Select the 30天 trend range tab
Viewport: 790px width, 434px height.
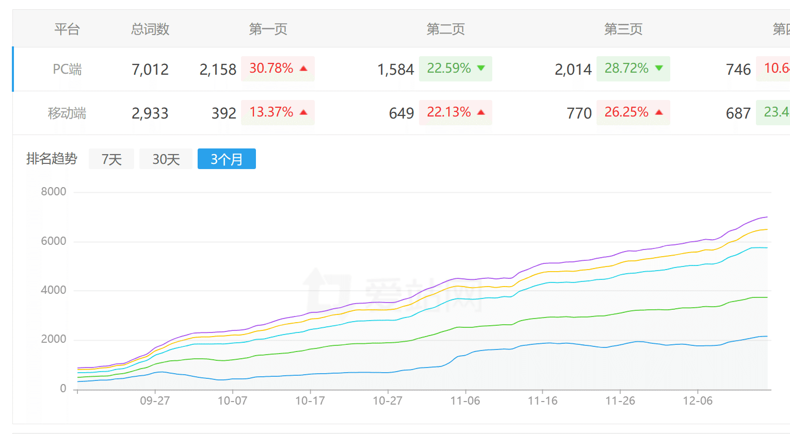(x=166, y=159)
